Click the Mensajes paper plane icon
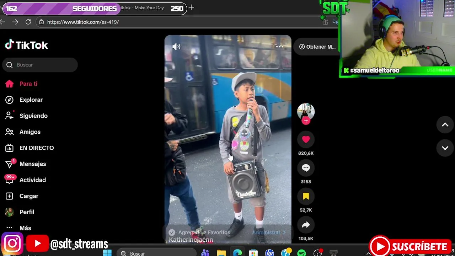This screenshot has height=256, width=455. (10, 164)
